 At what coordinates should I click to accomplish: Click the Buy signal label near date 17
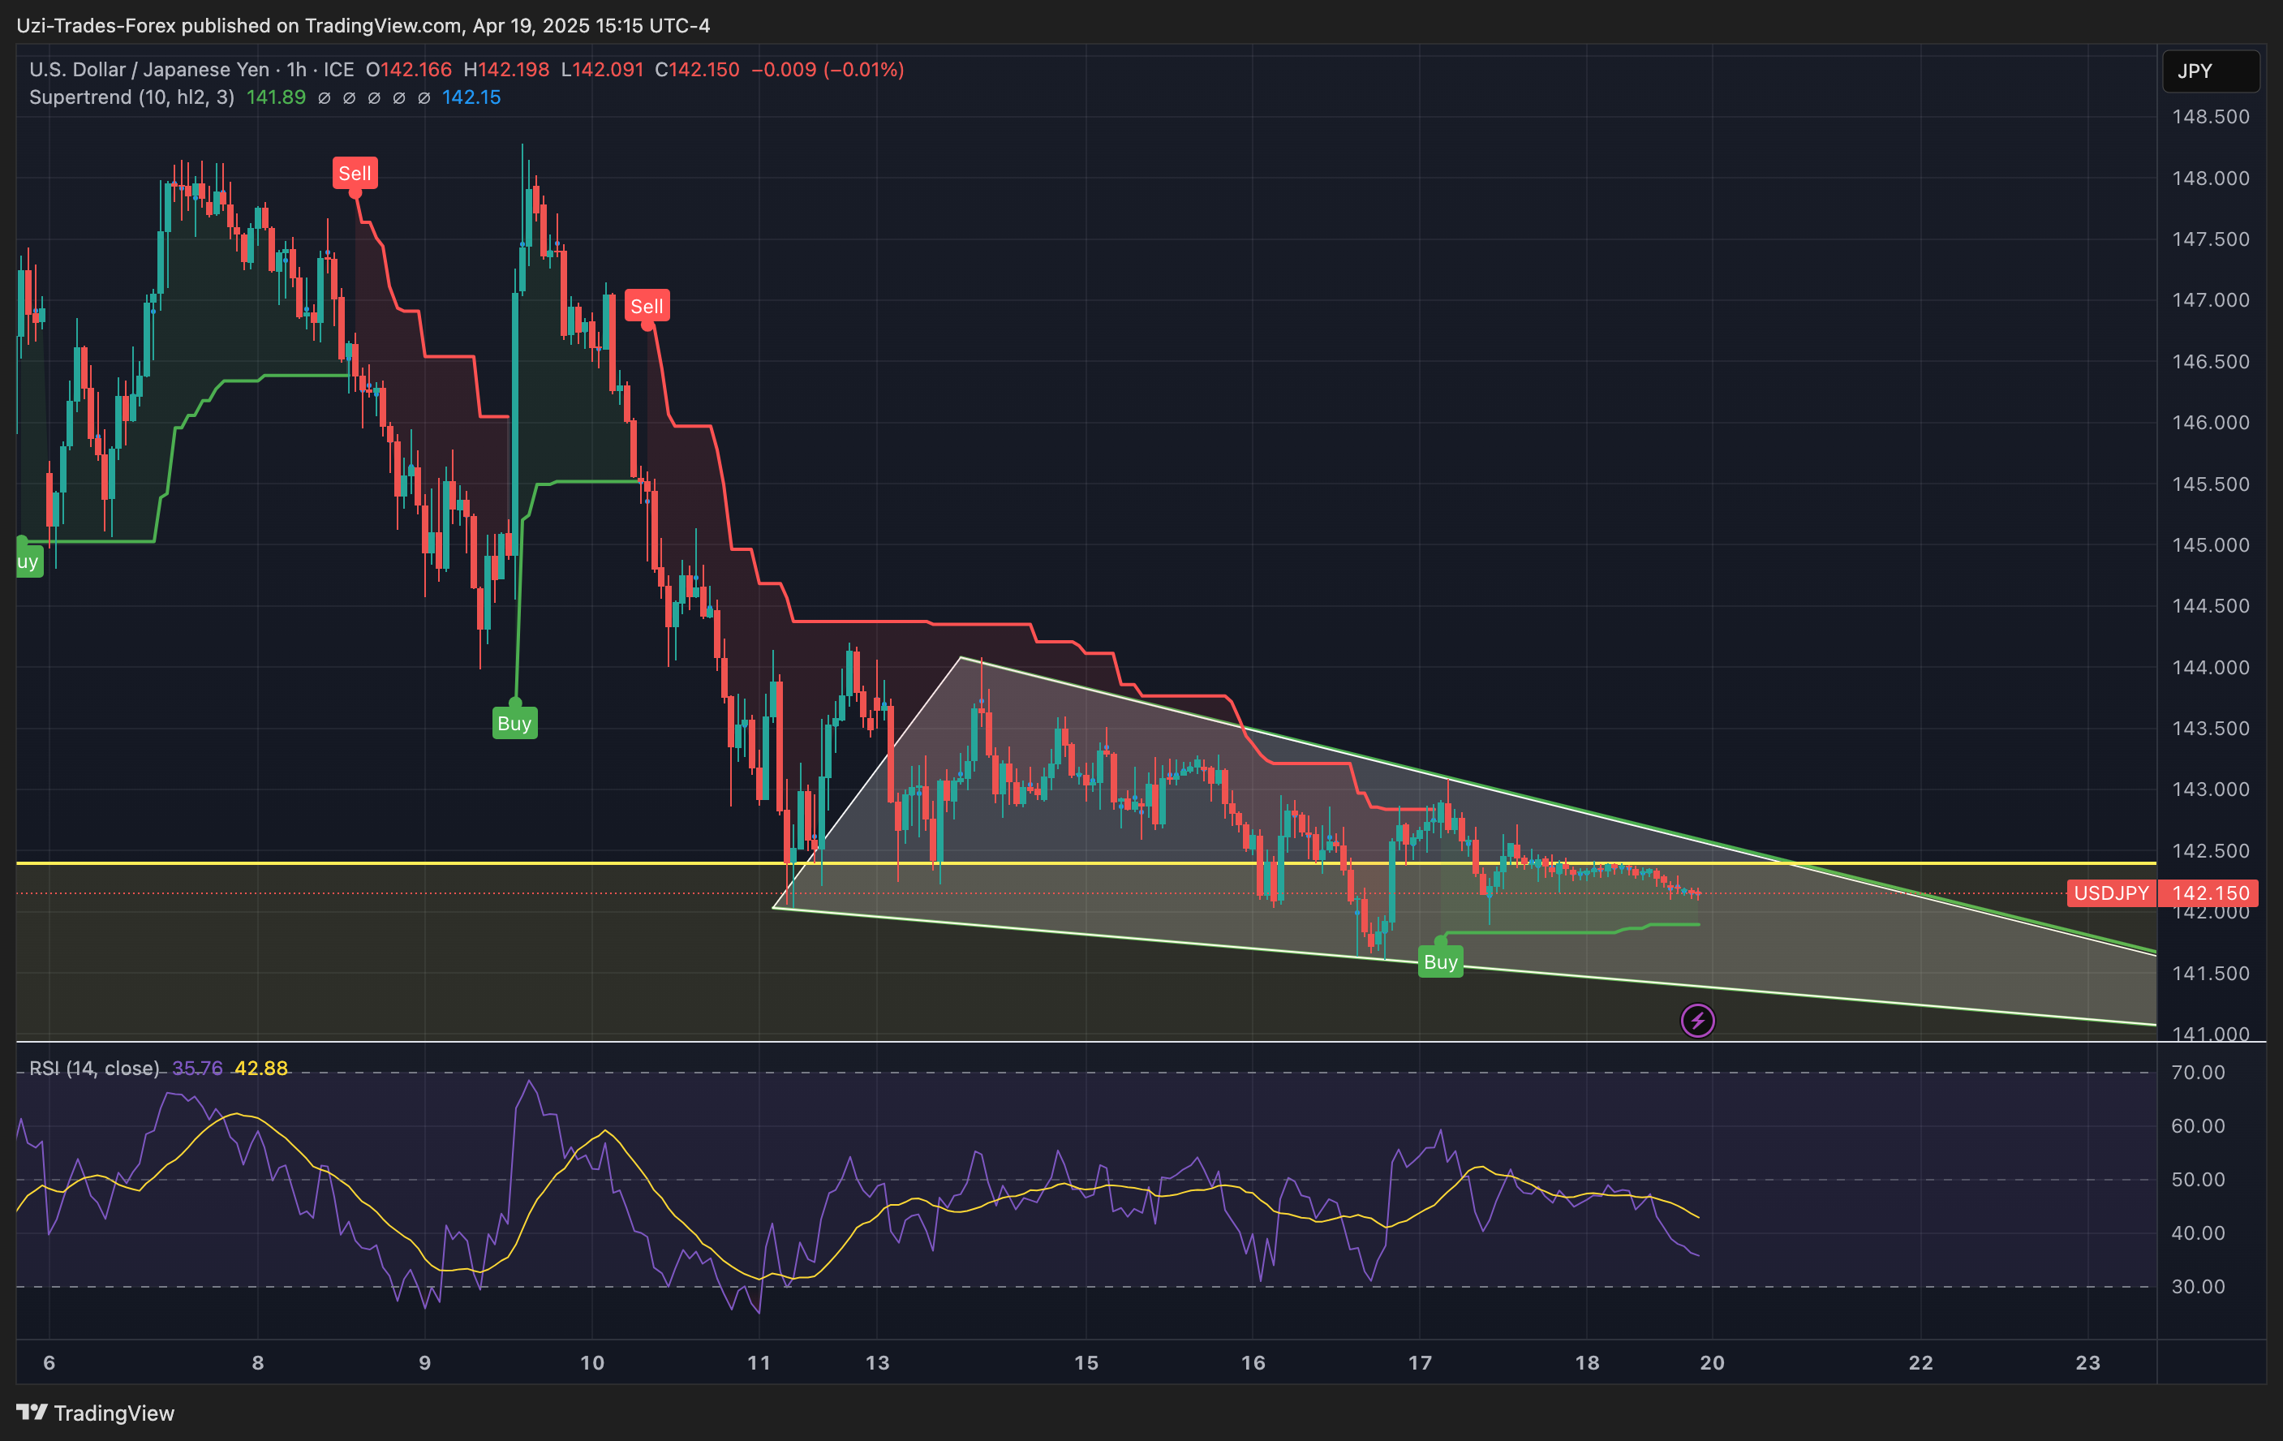[1440, 962]
